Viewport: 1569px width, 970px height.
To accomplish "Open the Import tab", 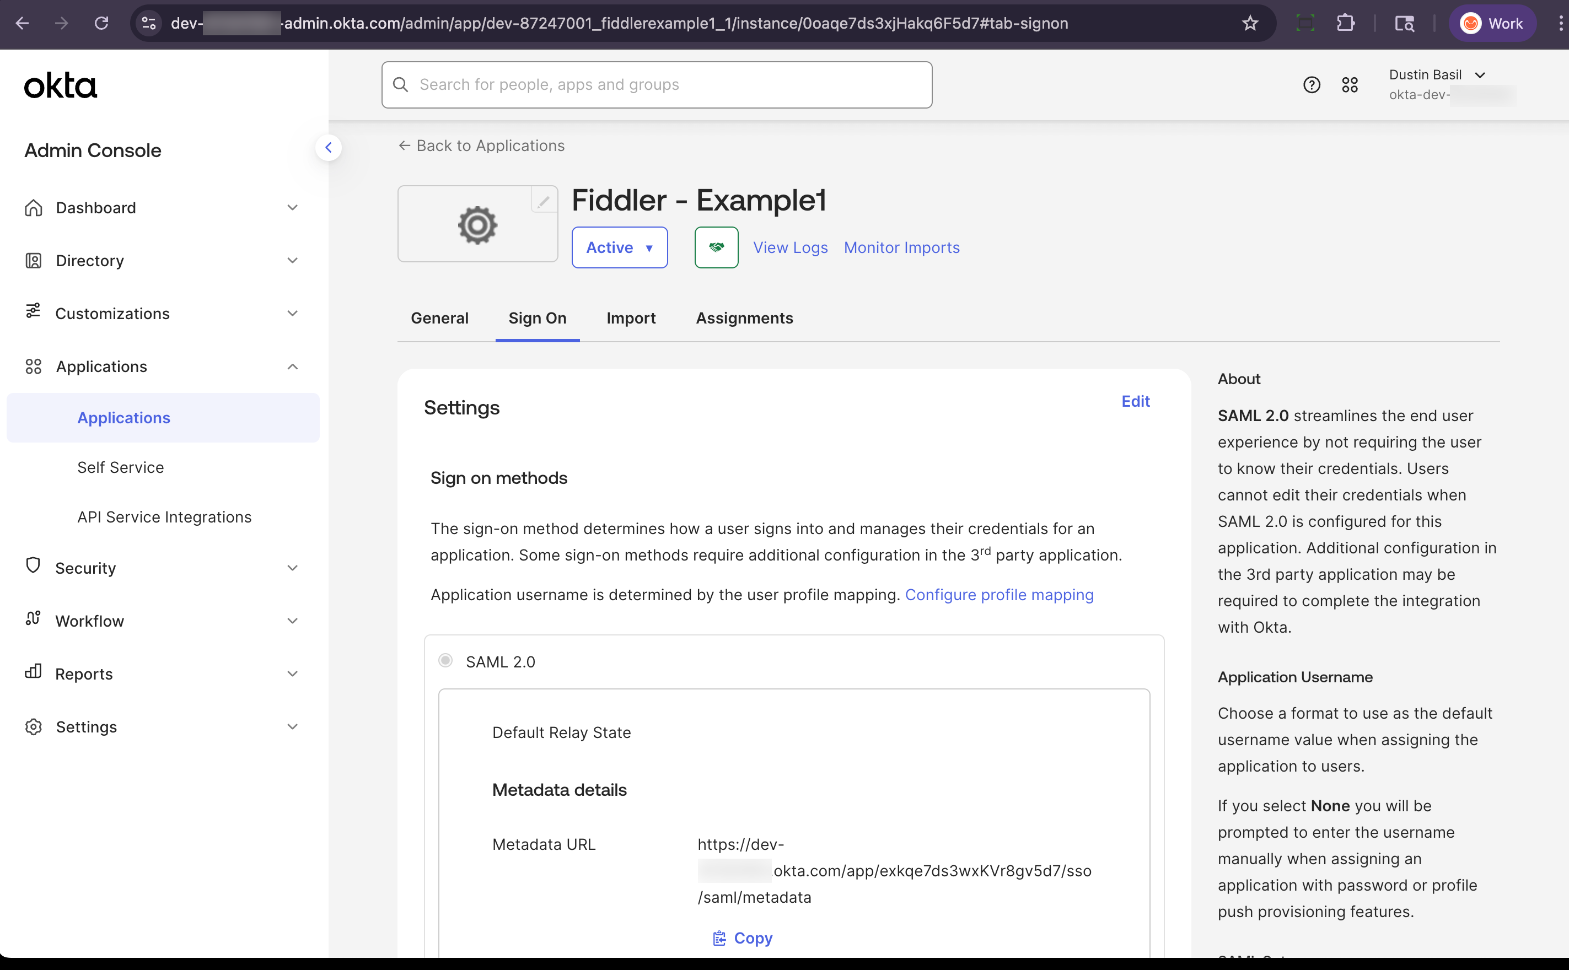I will pyautogui.click(x=631, y=317).
